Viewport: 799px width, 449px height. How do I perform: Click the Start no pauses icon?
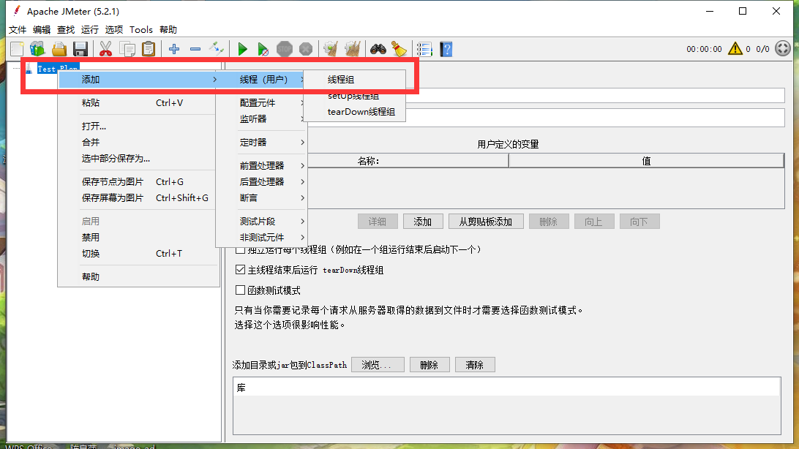pos(263,49)
